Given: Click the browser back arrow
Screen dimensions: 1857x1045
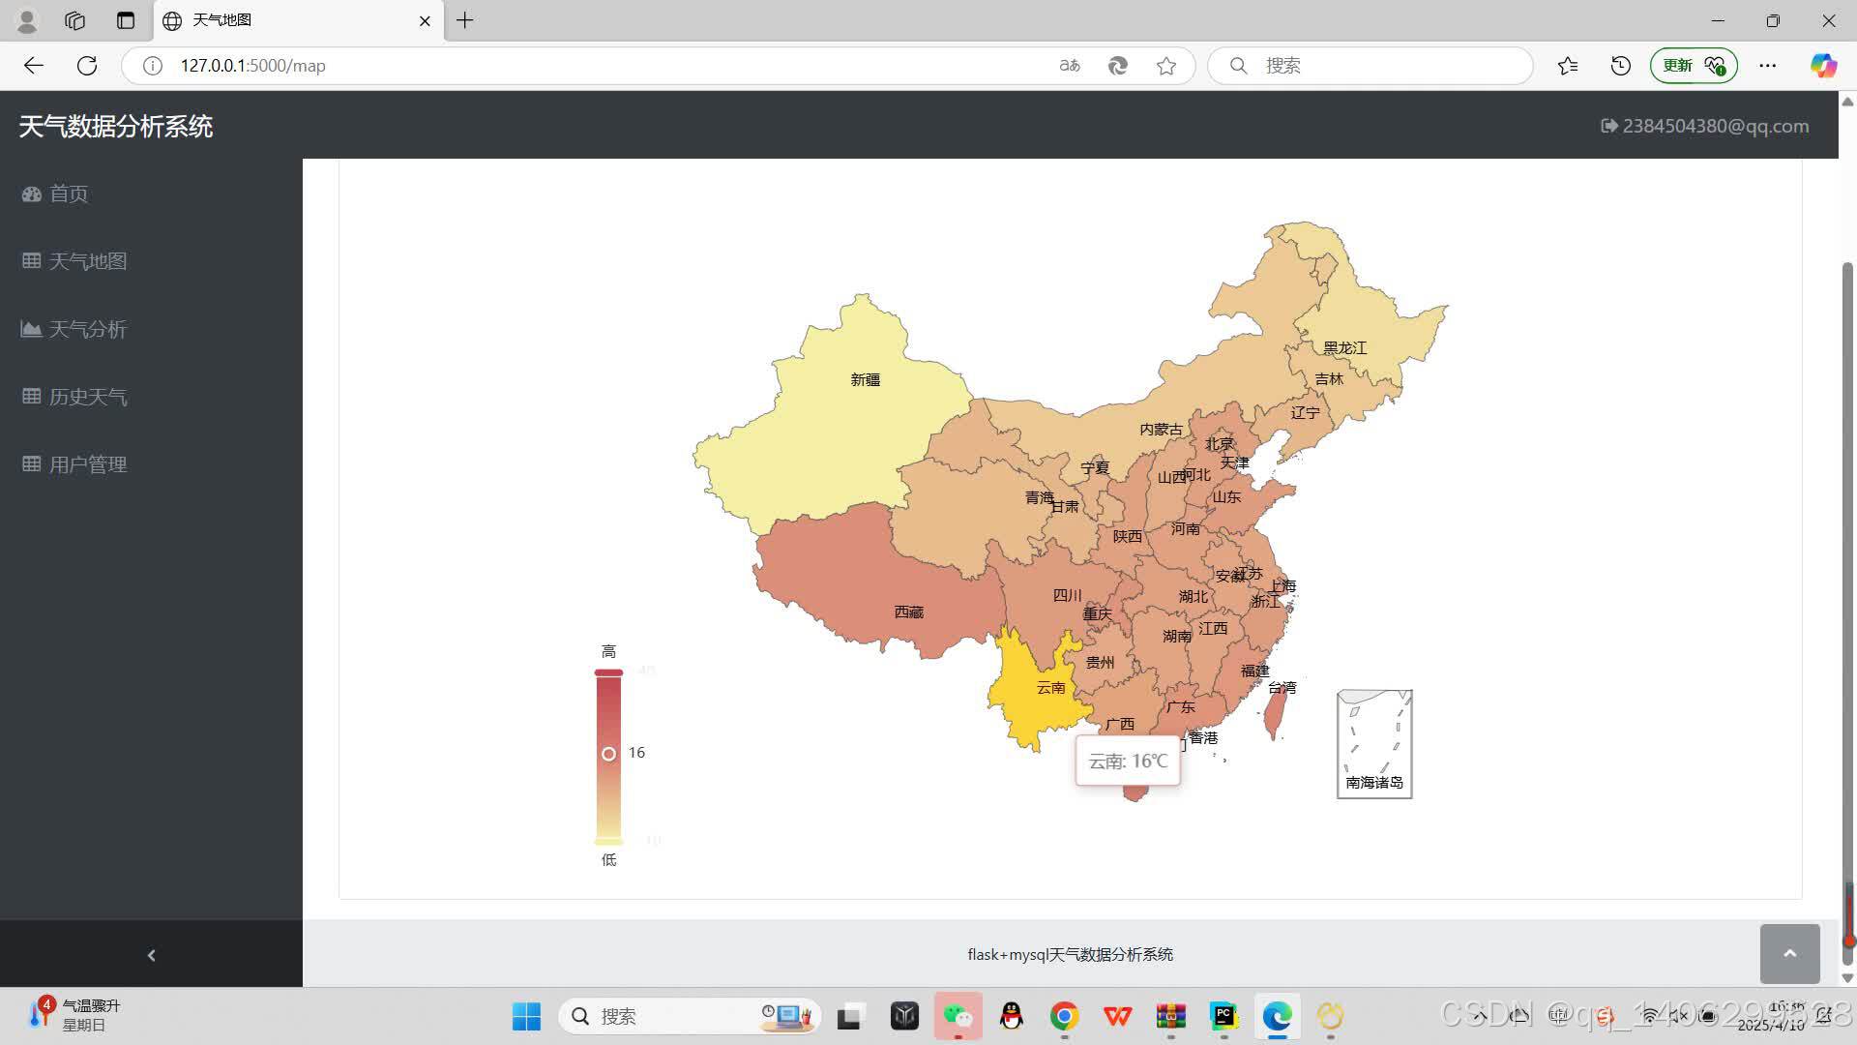Looking at the screenshot, I should click(x=34, y=66).
